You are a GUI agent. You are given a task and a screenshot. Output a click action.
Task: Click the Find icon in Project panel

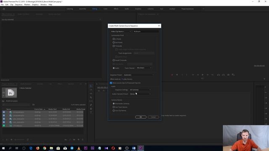[70, 140]
